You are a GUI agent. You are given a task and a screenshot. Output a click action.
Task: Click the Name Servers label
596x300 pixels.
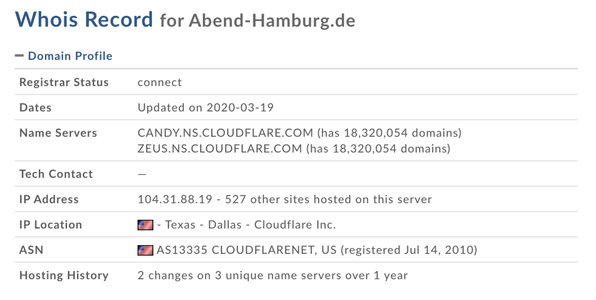pos(58,133)
